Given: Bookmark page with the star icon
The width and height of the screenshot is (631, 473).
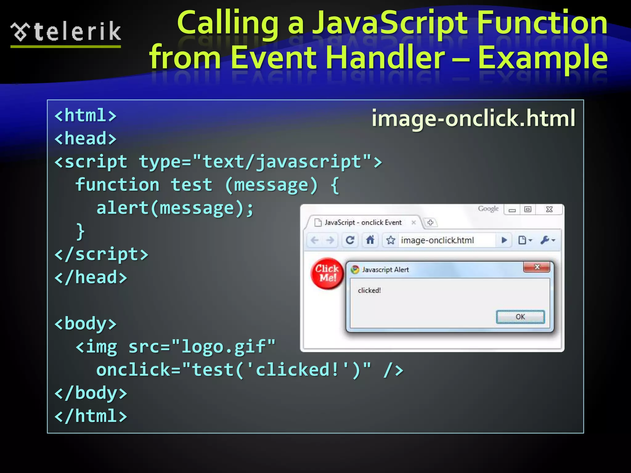Looking at the screenshot, I should tap(391, 240).
